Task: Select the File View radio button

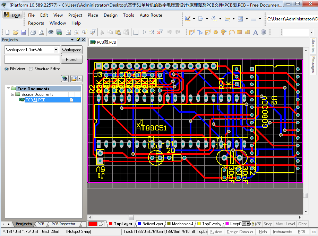Action: click(7, 69)
